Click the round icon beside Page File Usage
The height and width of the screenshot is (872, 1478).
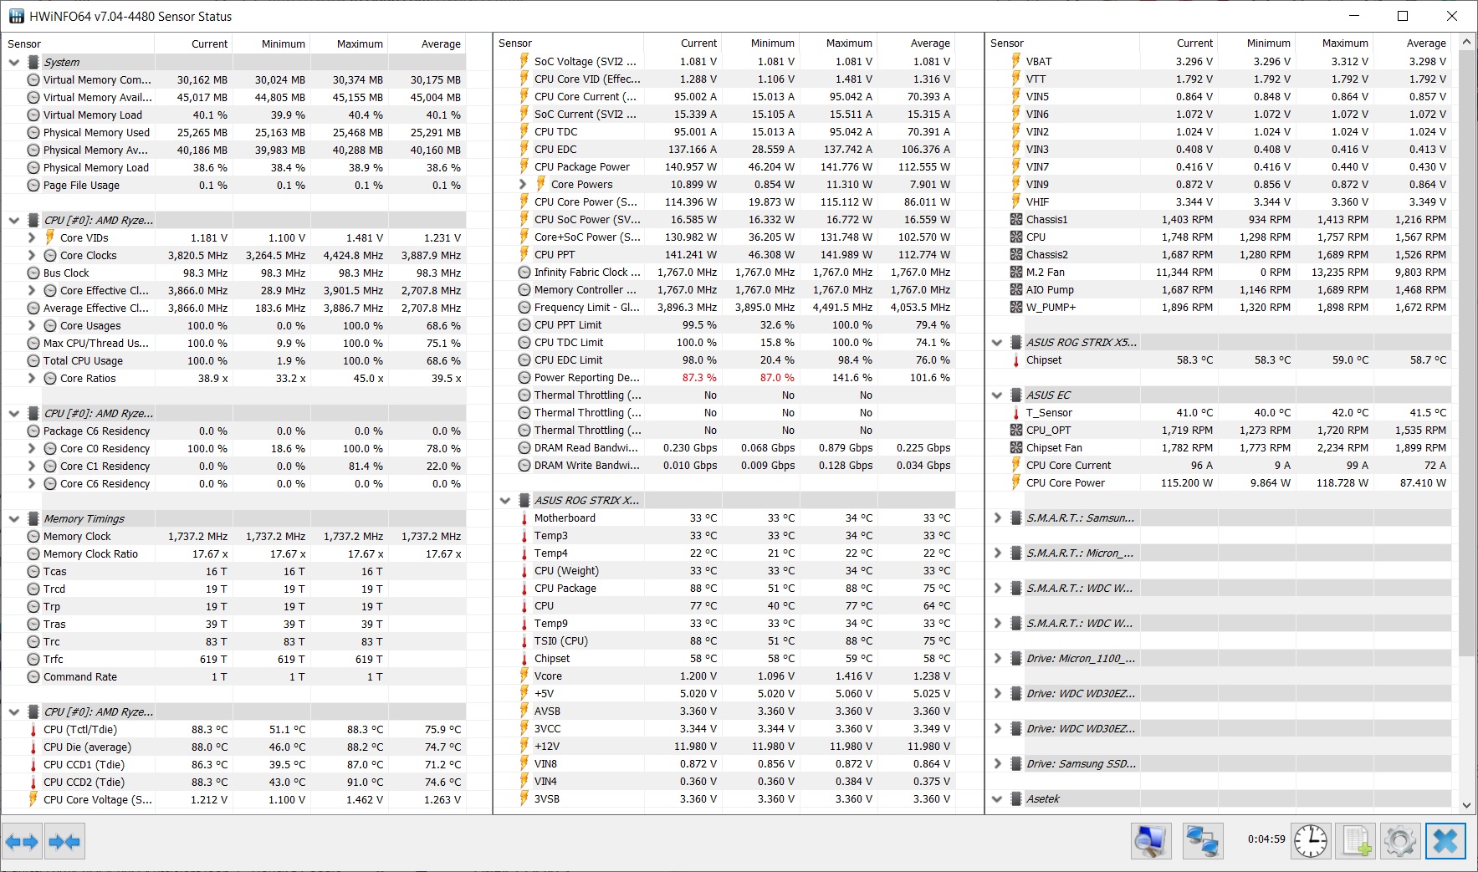click(x=33, y=186)
